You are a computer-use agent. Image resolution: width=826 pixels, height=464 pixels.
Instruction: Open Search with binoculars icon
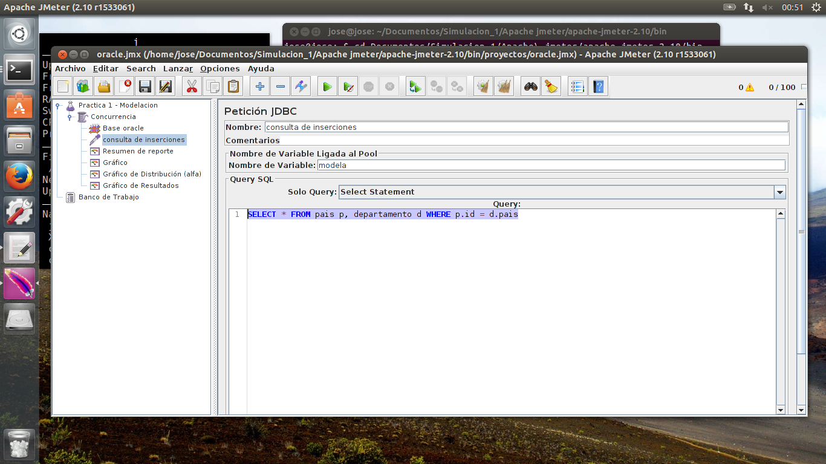(531, 86)
